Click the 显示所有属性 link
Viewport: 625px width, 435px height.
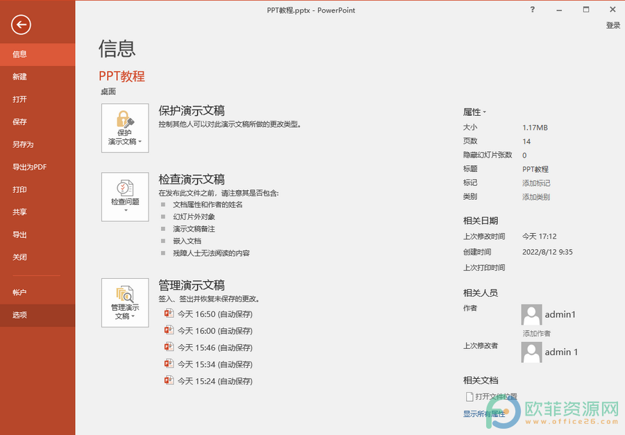[484, 414]
